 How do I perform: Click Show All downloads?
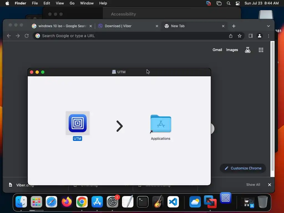point(253,185)
